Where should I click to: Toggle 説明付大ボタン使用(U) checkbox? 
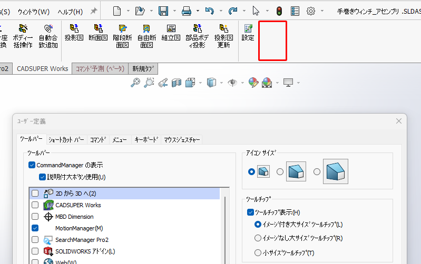tap(42, 177)
